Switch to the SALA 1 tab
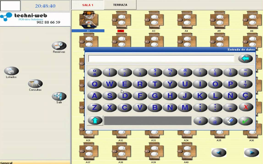 88,5
